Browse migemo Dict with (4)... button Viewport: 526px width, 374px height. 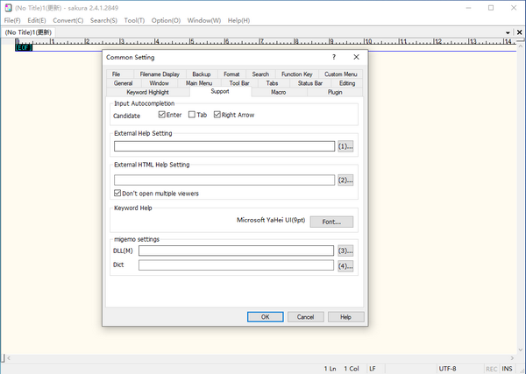tap(345, 265)
